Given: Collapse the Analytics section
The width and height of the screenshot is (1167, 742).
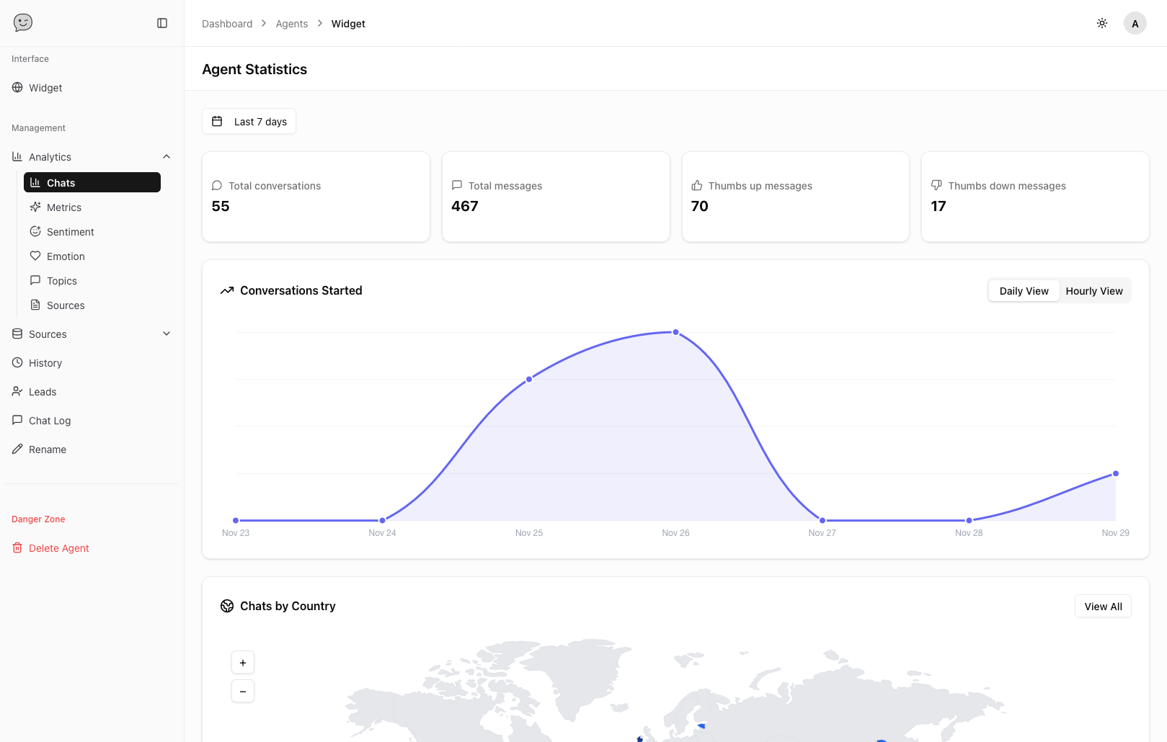Looking at the screenshot, I should tap(167, 156).
